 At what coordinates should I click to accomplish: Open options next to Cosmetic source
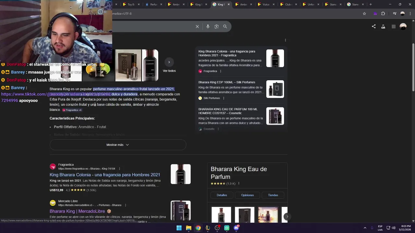218,129
